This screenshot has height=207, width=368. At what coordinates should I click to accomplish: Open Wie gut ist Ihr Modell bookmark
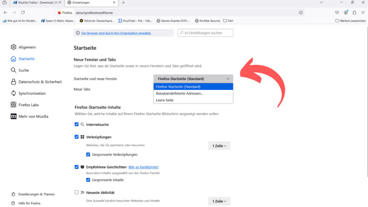tap(20, 20)
